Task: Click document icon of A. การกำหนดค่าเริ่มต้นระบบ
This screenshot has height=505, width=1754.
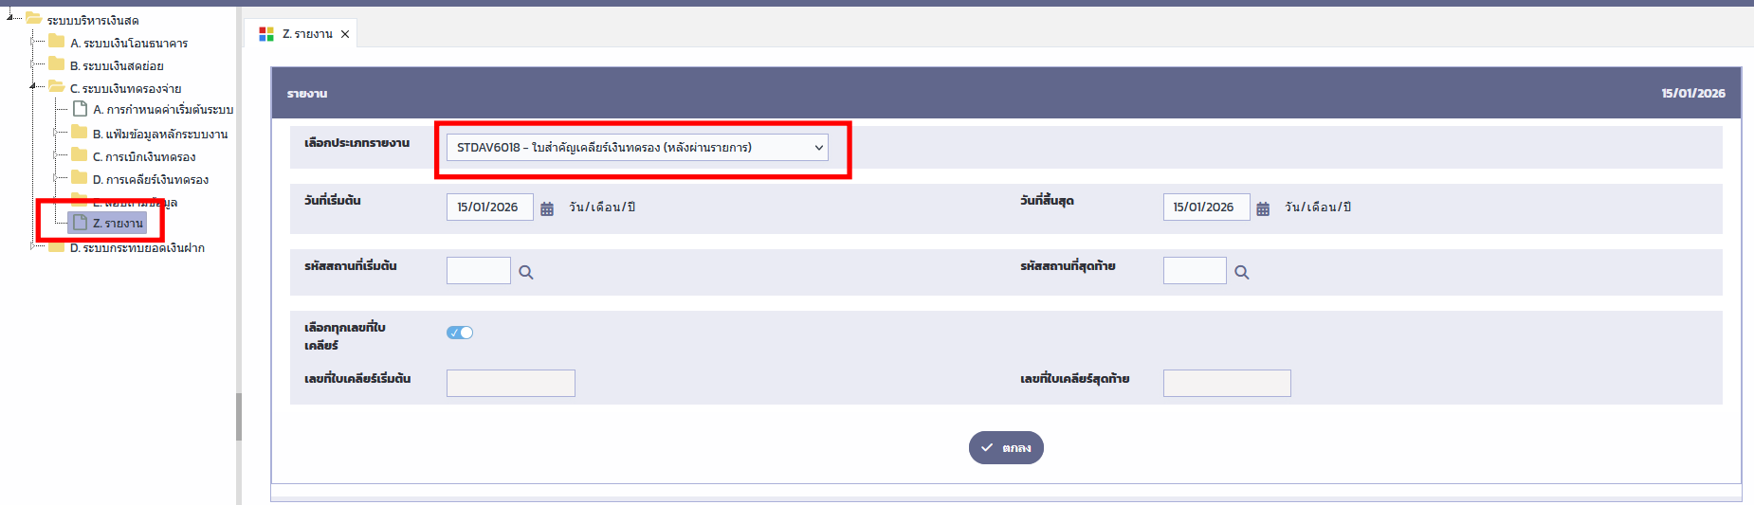Action: pos(81,109)
